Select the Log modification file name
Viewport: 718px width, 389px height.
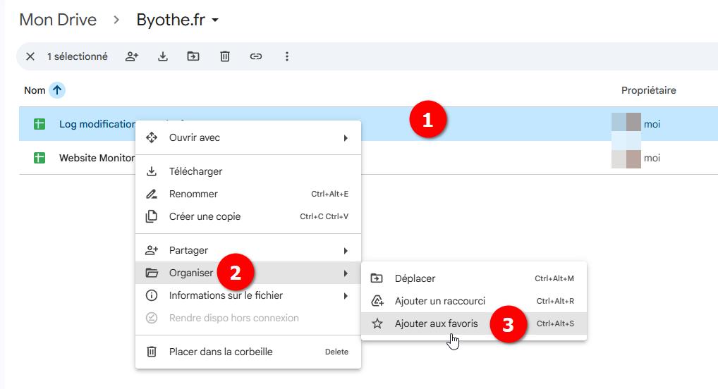97,124
